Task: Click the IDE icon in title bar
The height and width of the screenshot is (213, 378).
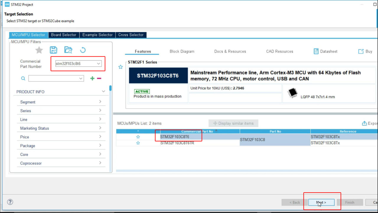Action: (7, 4)
